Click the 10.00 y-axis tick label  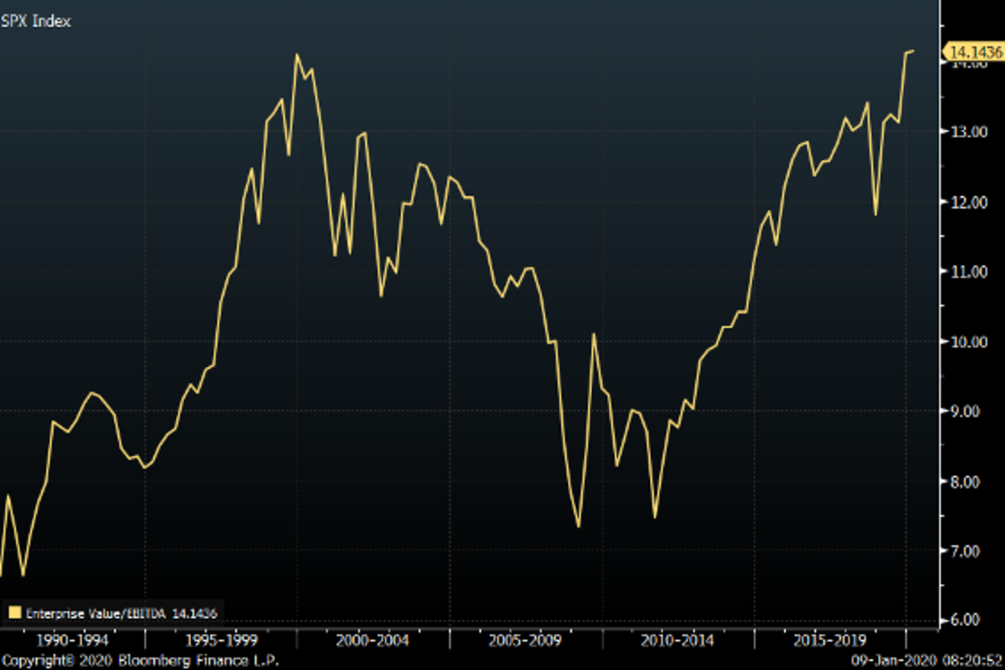pos(967,342)
